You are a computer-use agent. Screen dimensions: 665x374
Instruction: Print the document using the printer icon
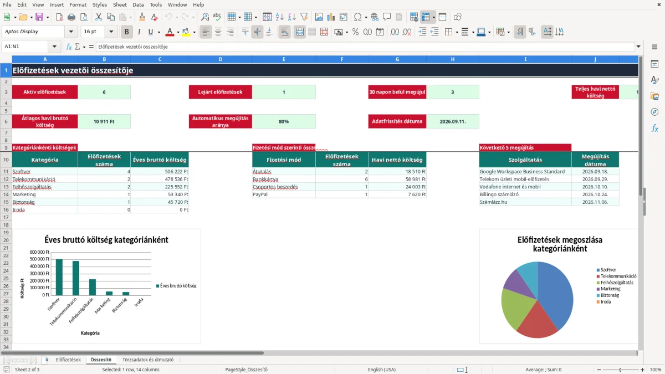coord(71,17)
